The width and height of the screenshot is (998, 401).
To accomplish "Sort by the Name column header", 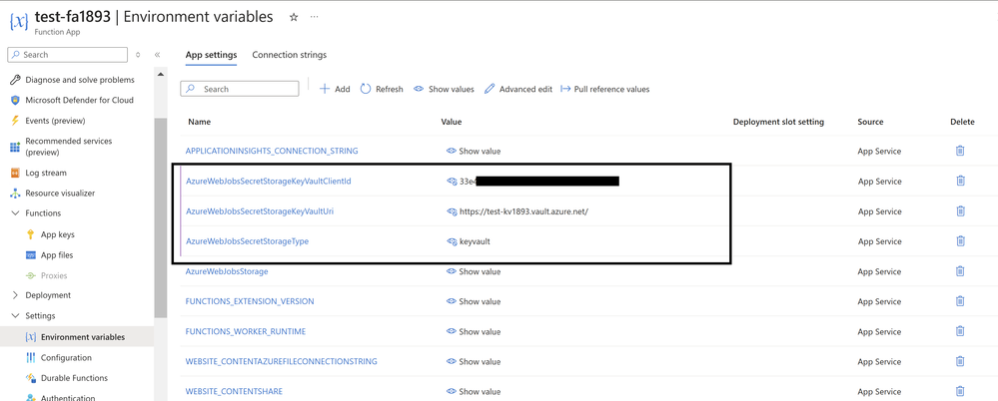I will pyautogui.click(x=199, y=122).
